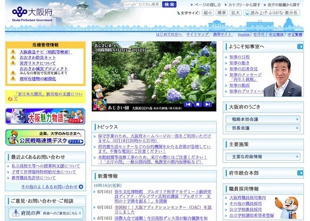Select the 拡大 text size button

point(235,13)
